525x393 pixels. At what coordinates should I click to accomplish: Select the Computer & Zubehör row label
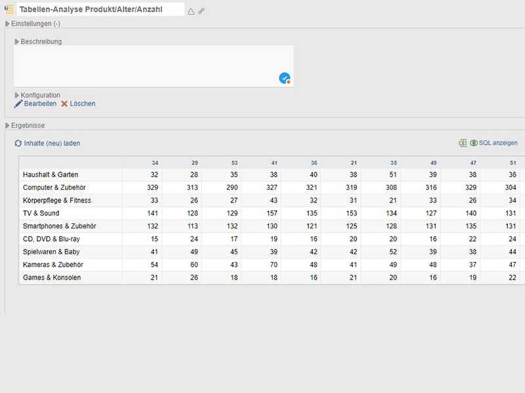click(x=54, y=187)
